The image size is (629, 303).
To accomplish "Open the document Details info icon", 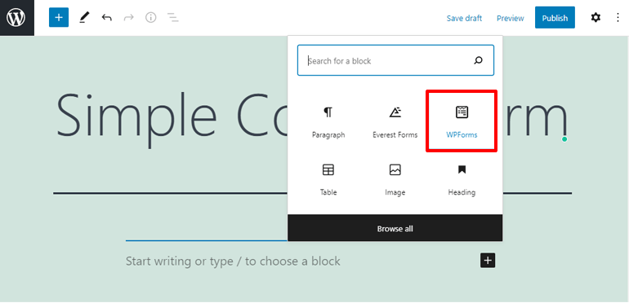I will point(151,18).
